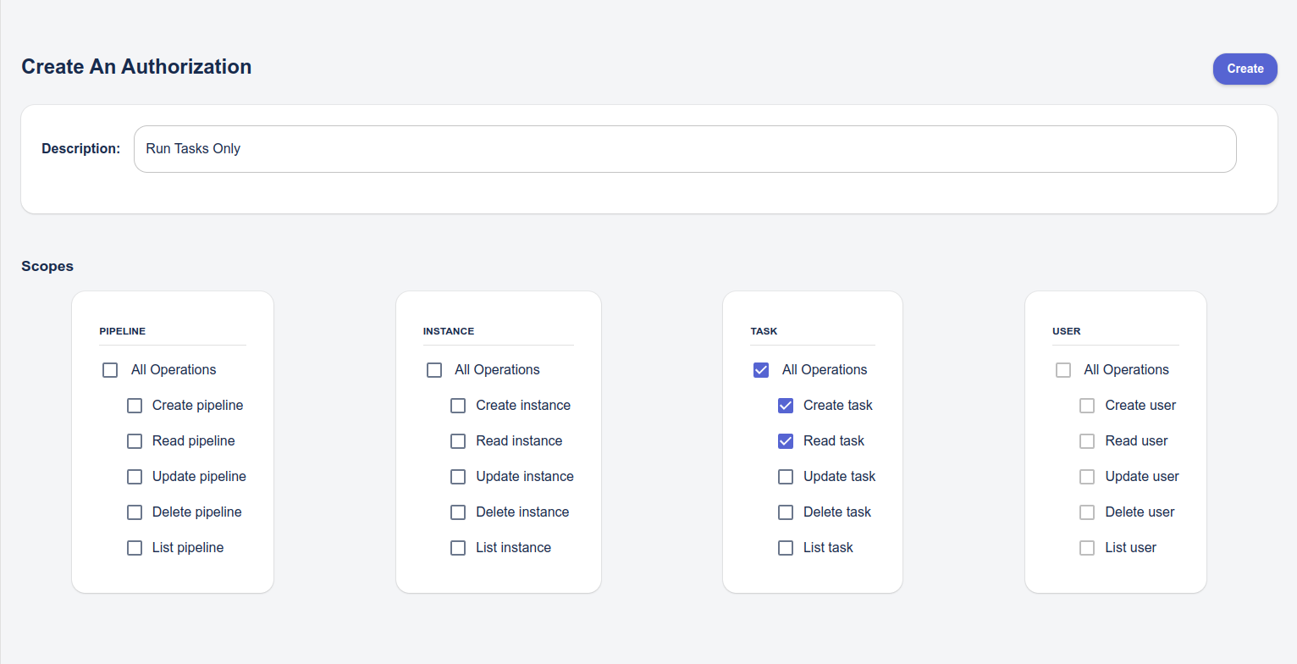Click the Create button
Screen dimensions: 1297x664
click(1245, 69)
